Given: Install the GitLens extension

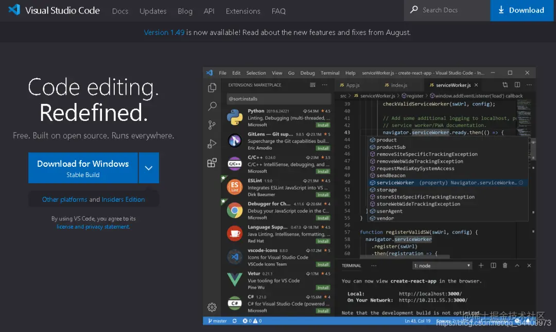Looking at the screenshot, I should pos(323,148).
